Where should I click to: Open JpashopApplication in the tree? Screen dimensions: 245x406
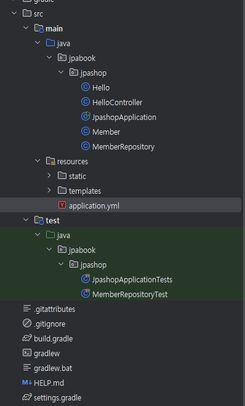124,117
